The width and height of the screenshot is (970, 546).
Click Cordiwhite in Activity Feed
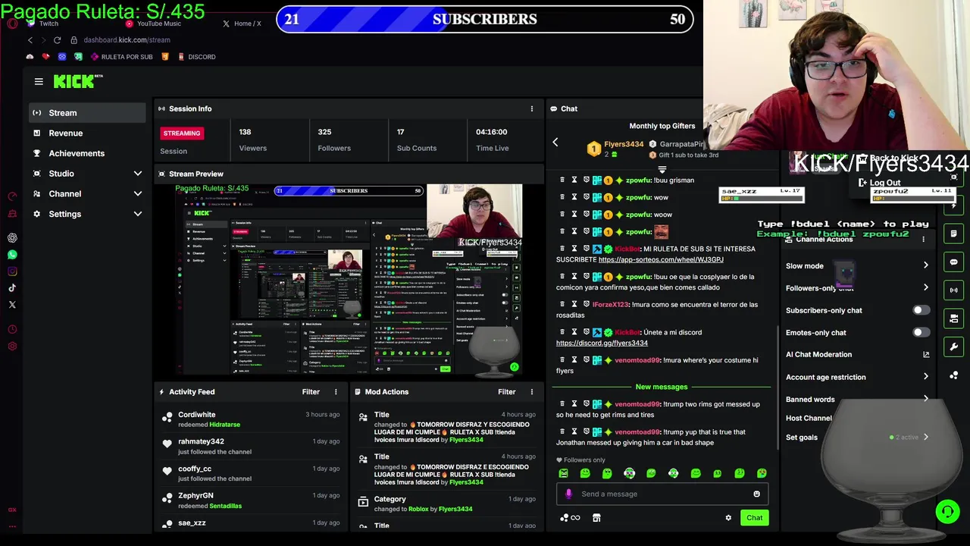pyautogui.click(x=196, y=415)
